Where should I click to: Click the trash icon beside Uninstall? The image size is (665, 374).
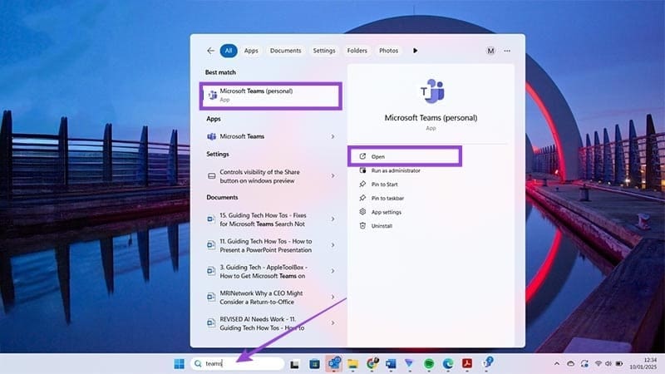click(x=362, y=225)
